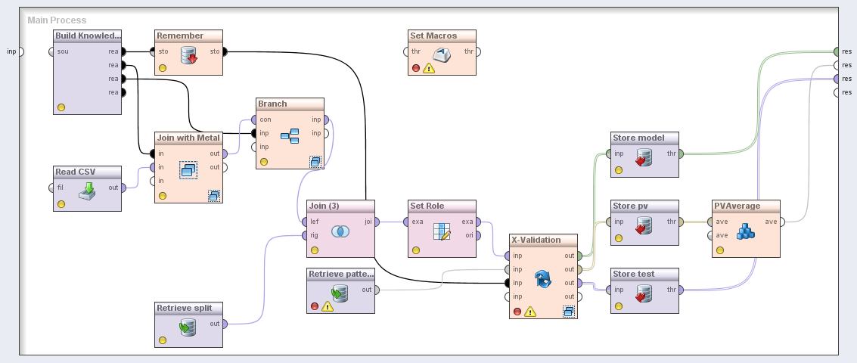Select the PVAverage operator icon
857x363 pixels.
tap(747, 231)
